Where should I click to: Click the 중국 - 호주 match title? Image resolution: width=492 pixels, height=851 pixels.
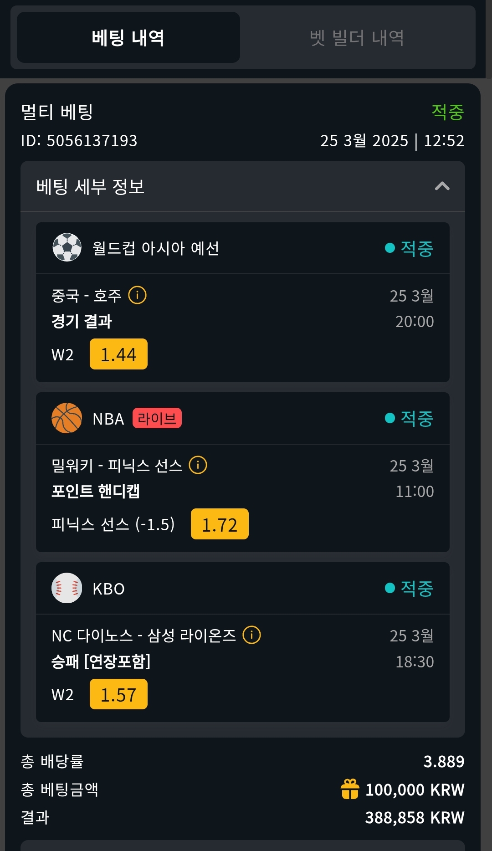tap(87, 296)
